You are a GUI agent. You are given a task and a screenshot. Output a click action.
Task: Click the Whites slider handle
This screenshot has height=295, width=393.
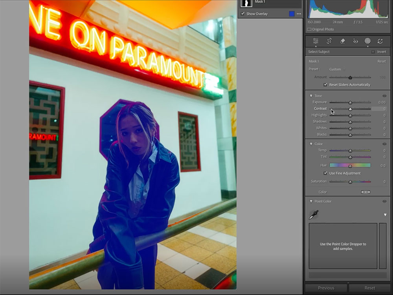[350, 128]
